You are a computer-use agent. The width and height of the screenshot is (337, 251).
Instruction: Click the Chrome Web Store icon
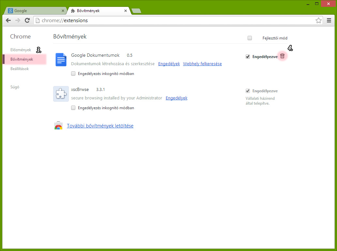pyautogui.click(x=58, y=126)
